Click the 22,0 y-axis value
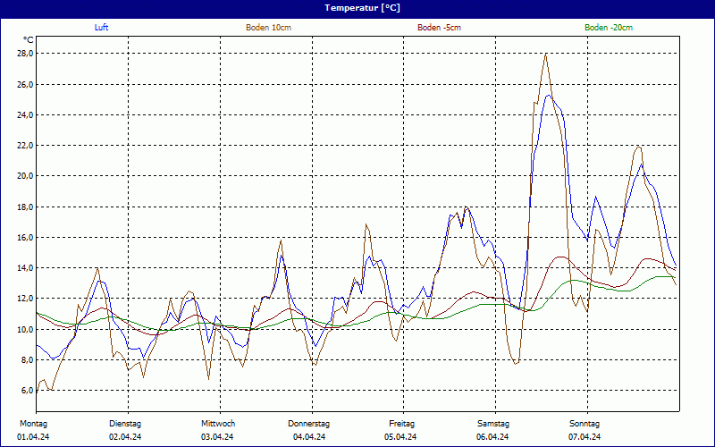The image size is (715, 447). (x=25, y=146)
